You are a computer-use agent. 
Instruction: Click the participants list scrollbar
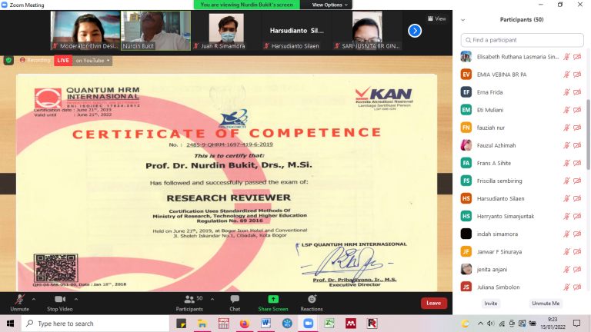(588, 134)
